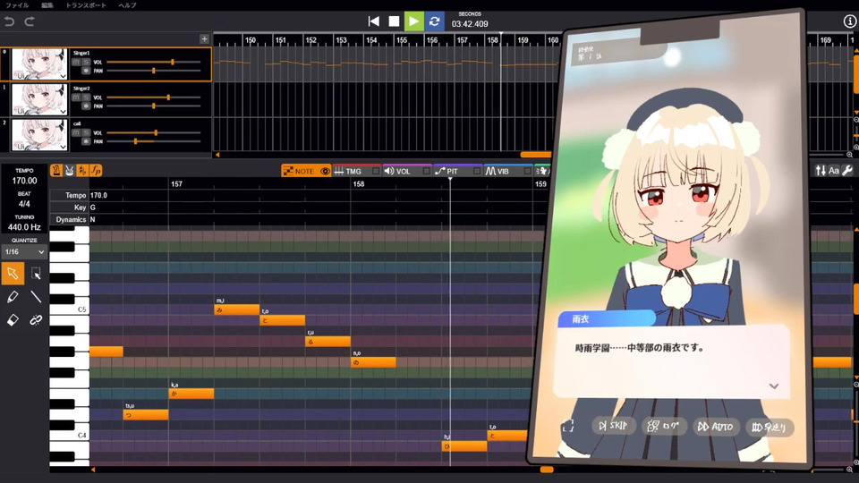The height and width of the screenshot is (483, 859).
Task: Mute the call track
Action: tap(76, 132)
